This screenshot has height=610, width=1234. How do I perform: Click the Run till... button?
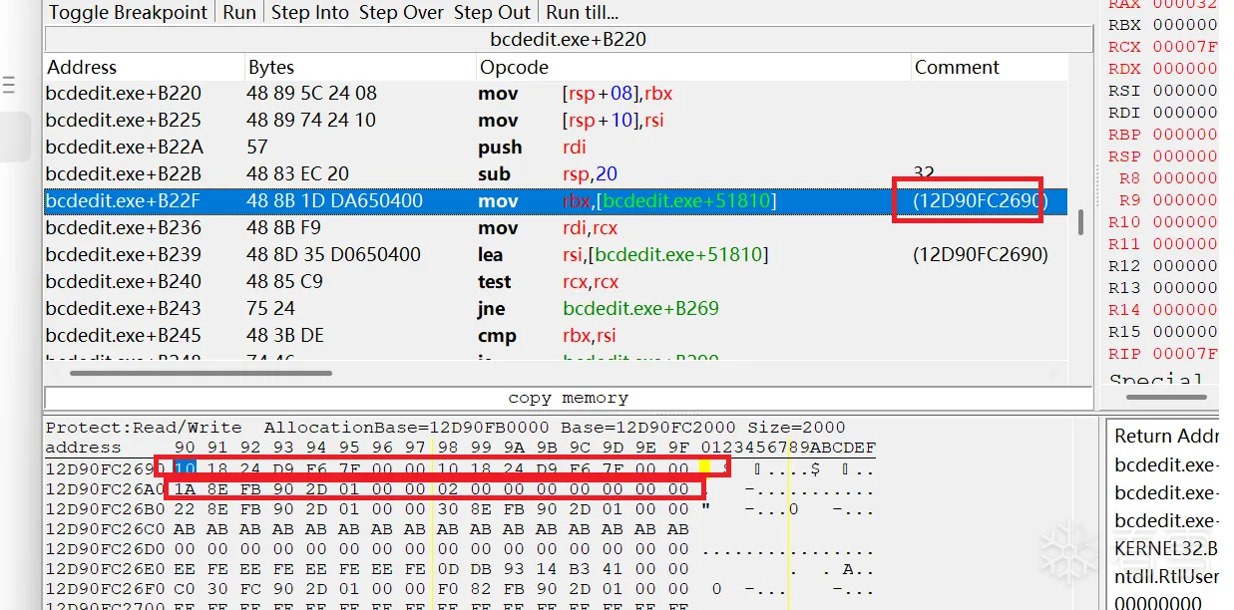click(x=583, y=12)
